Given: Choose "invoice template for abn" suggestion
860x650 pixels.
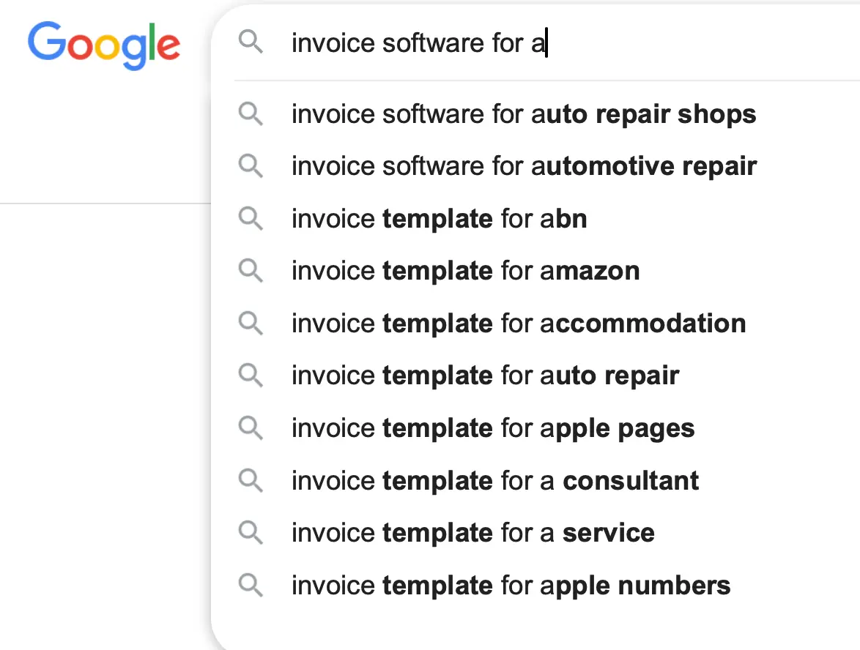Looking at the screenshot, I should (440, 219).
